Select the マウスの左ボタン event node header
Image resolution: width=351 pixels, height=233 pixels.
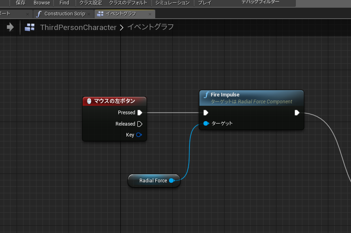(x=114, y=101)
